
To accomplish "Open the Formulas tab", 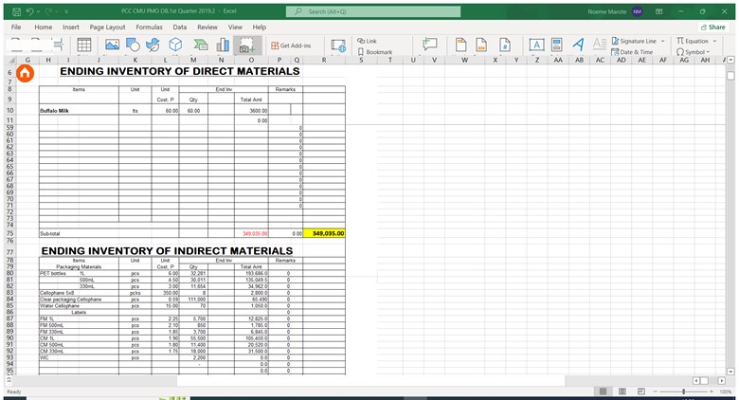I will point(149,27).
